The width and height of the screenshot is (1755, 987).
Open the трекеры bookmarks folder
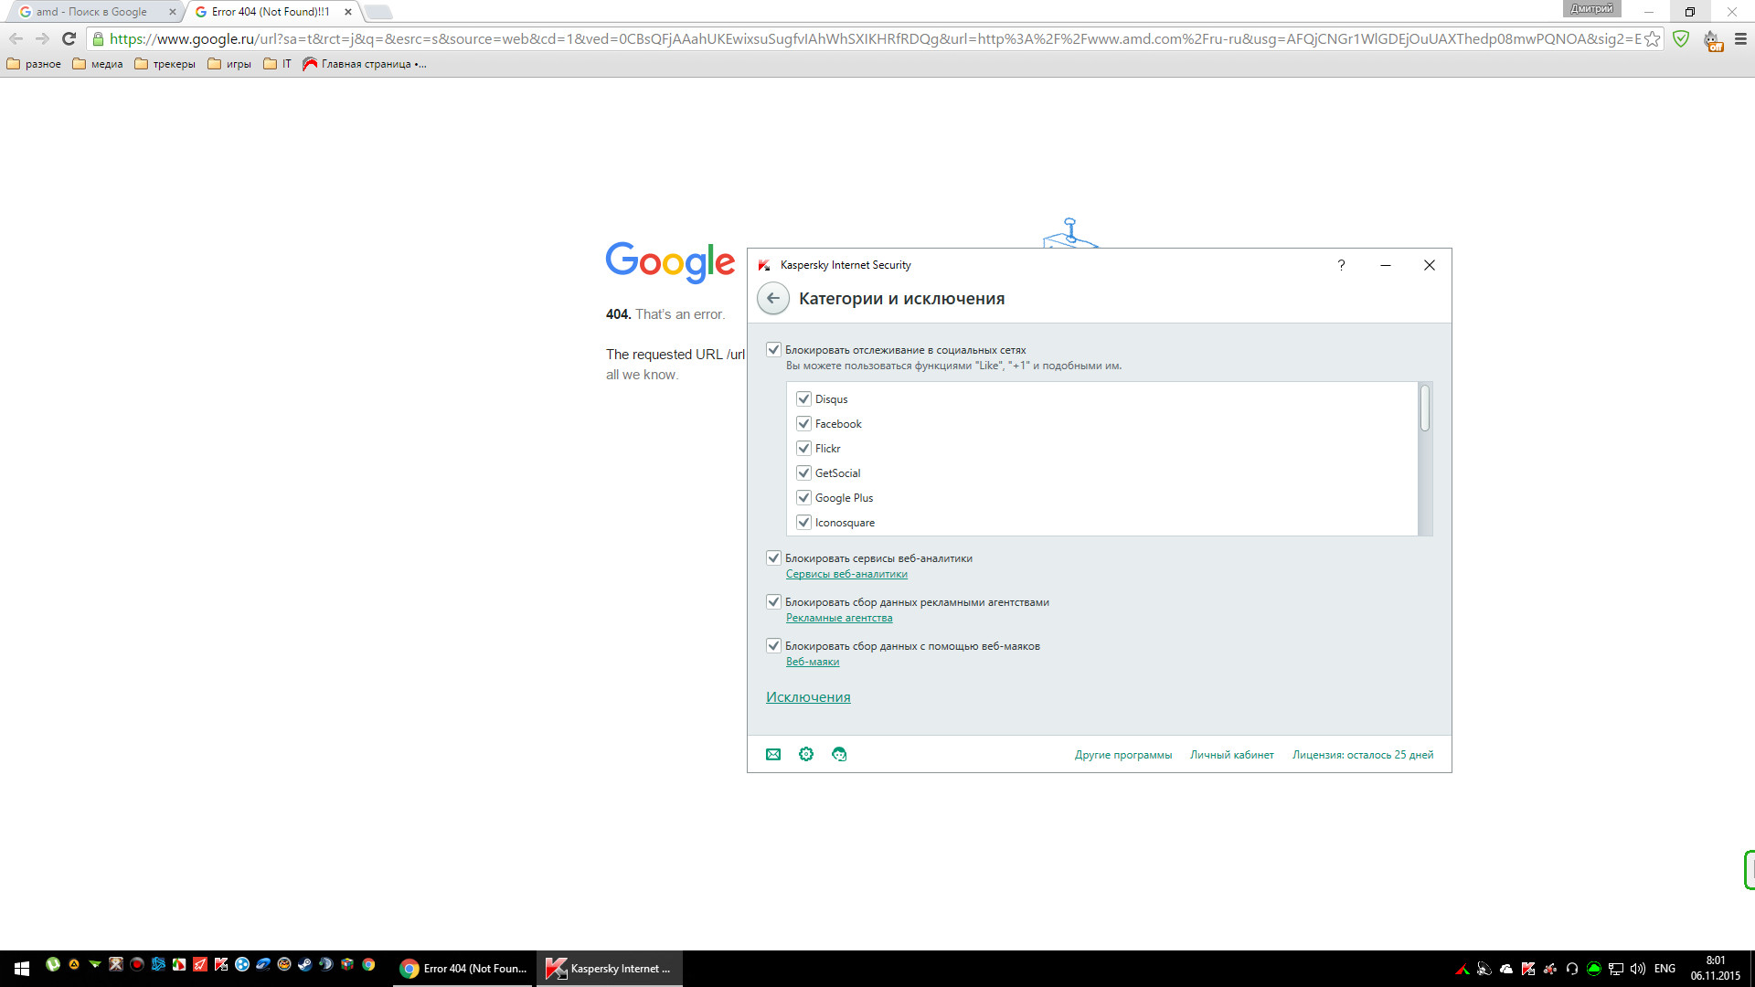pos(165,64)
